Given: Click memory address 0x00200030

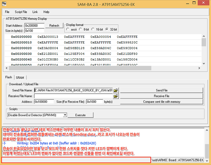Looking at the screenshot, I should pyautogui.click(x=21, y=54).
